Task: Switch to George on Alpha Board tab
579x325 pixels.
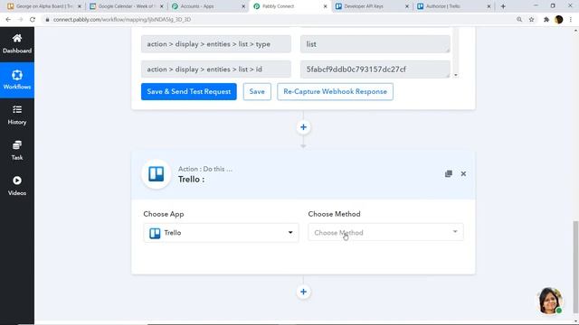Action: [x=44, y=6]
